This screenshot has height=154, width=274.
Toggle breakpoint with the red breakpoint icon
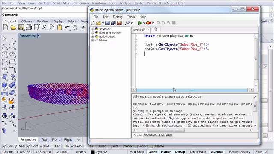pos(149,23)
